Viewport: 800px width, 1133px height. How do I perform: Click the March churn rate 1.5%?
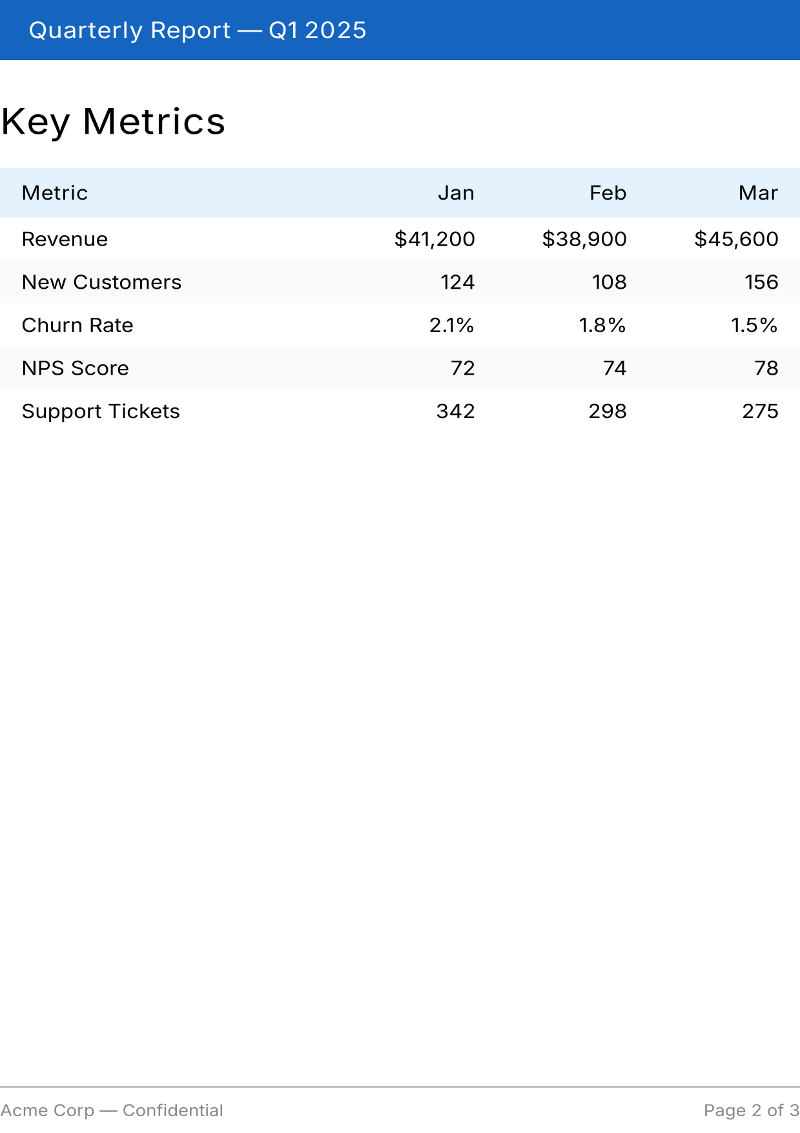coord(754,325)
